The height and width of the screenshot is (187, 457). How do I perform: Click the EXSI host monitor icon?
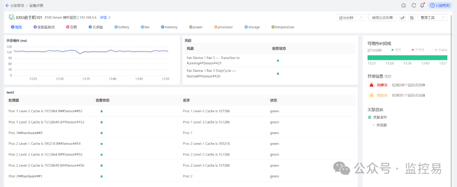pos(11,17)
